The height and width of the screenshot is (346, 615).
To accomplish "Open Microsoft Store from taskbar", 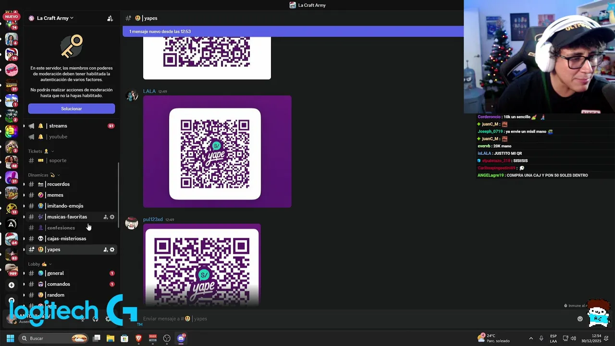I will pos(124,338).
